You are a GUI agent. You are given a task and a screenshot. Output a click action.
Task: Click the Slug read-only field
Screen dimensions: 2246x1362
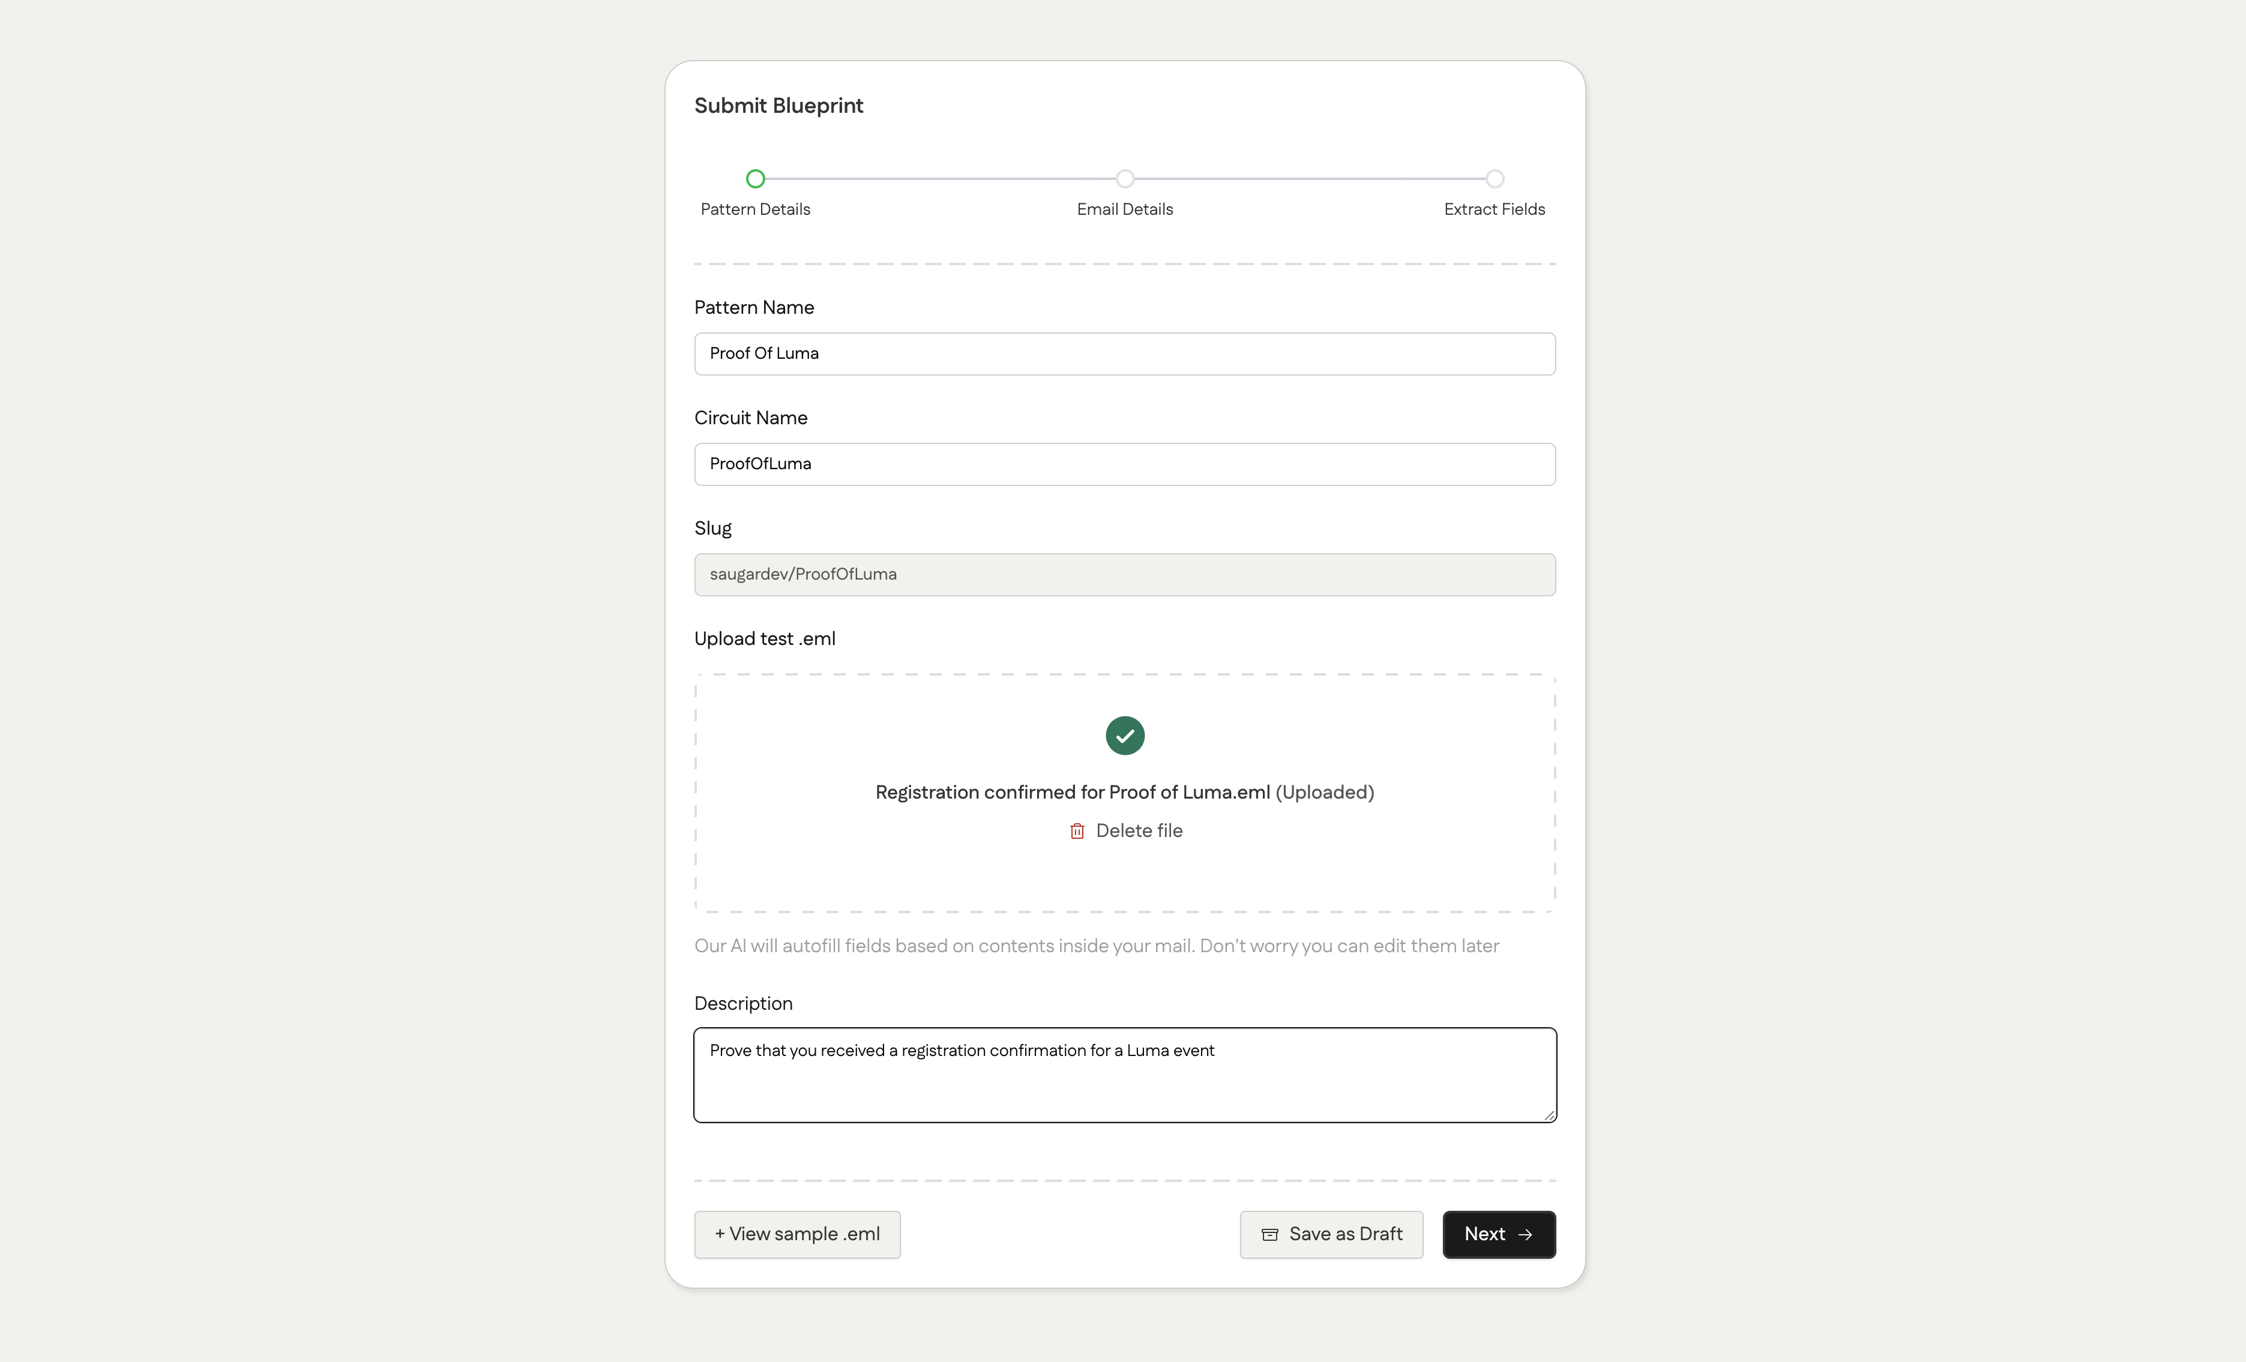point(1123,574)
